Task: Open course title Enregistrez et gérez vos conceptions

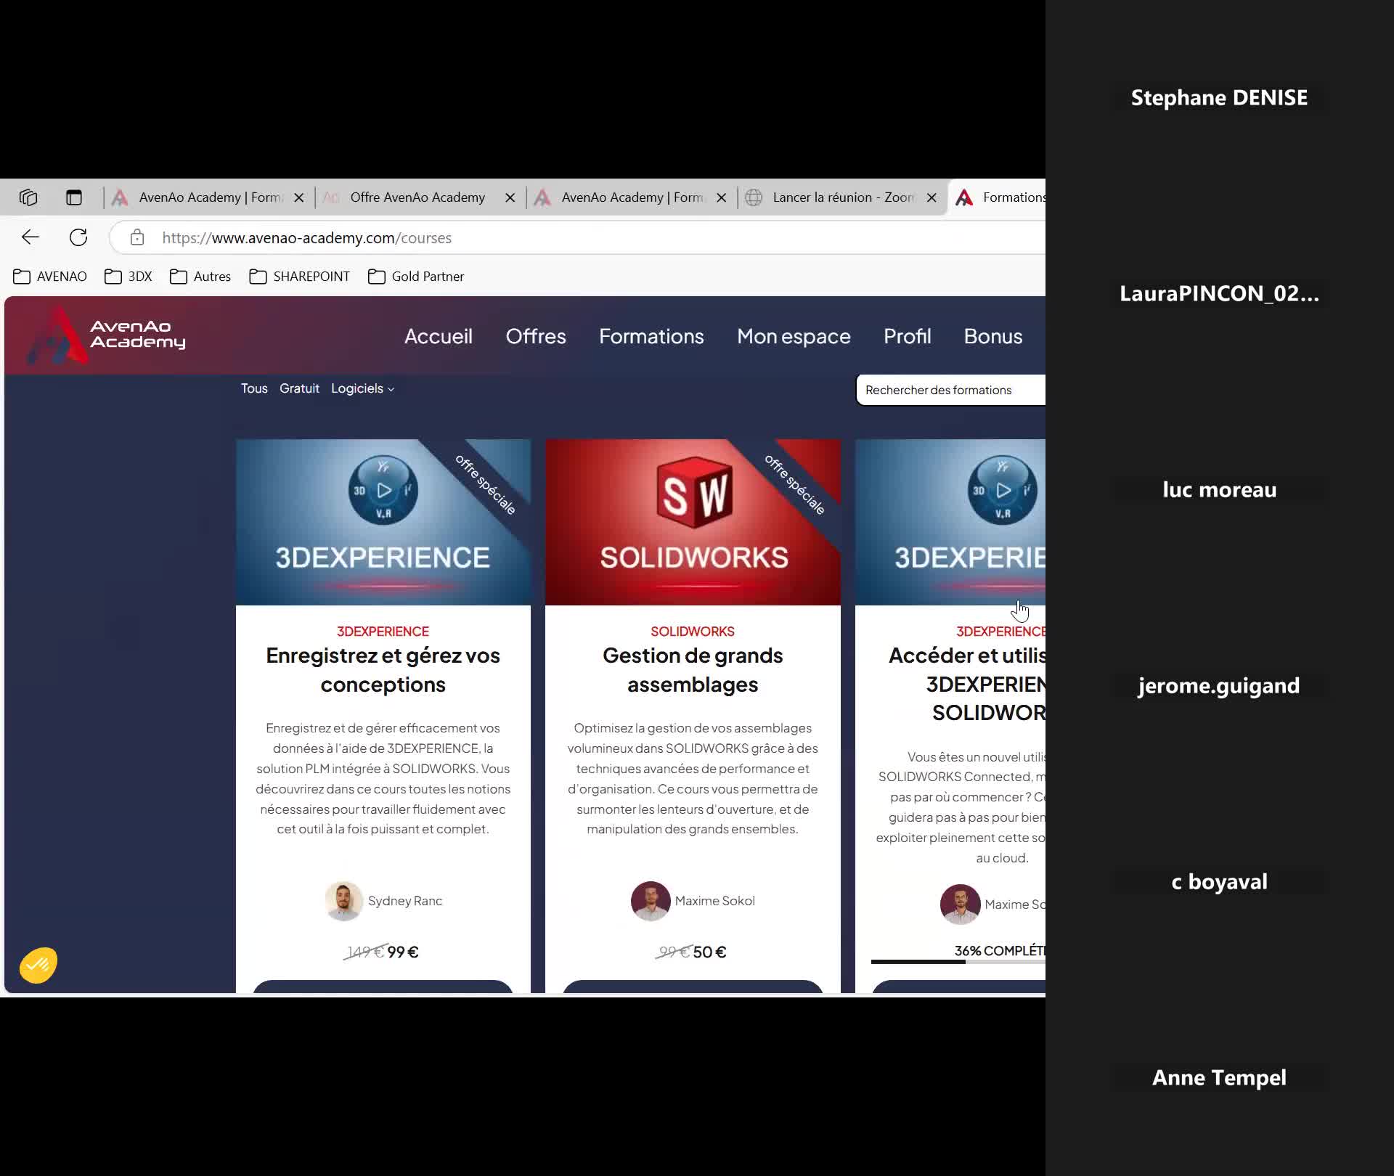Action: click(383, 670)
